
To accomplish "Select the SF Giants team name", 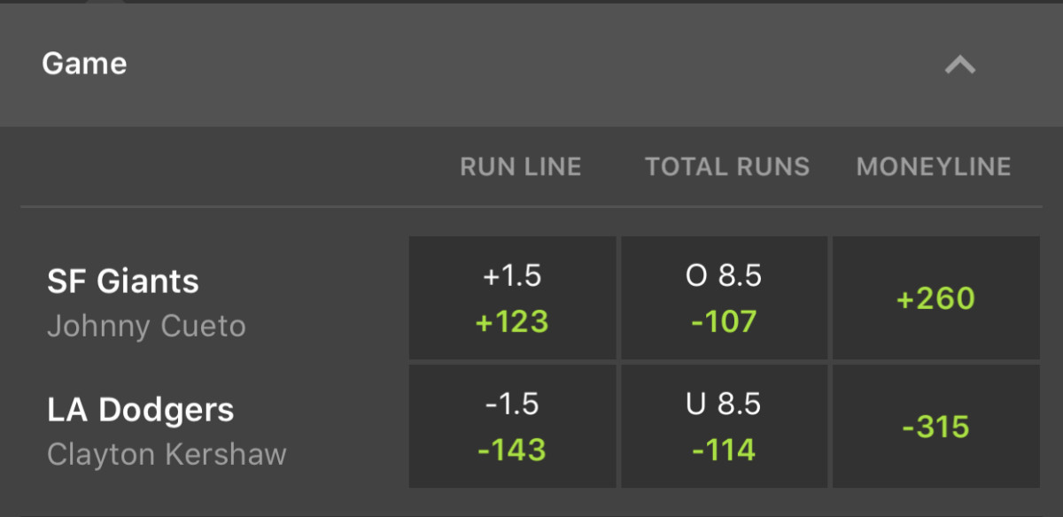I will pos(121,281).
